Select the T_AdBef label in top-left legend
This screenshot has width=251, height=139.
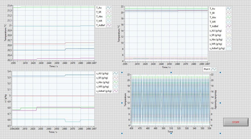(x=100, y=25)
